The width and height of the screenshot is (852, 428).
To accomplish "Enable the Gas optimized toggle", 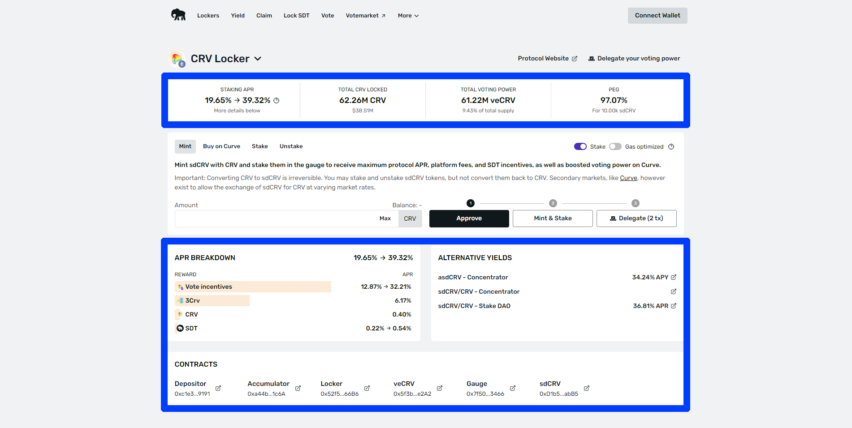I will tap(615, 147).
